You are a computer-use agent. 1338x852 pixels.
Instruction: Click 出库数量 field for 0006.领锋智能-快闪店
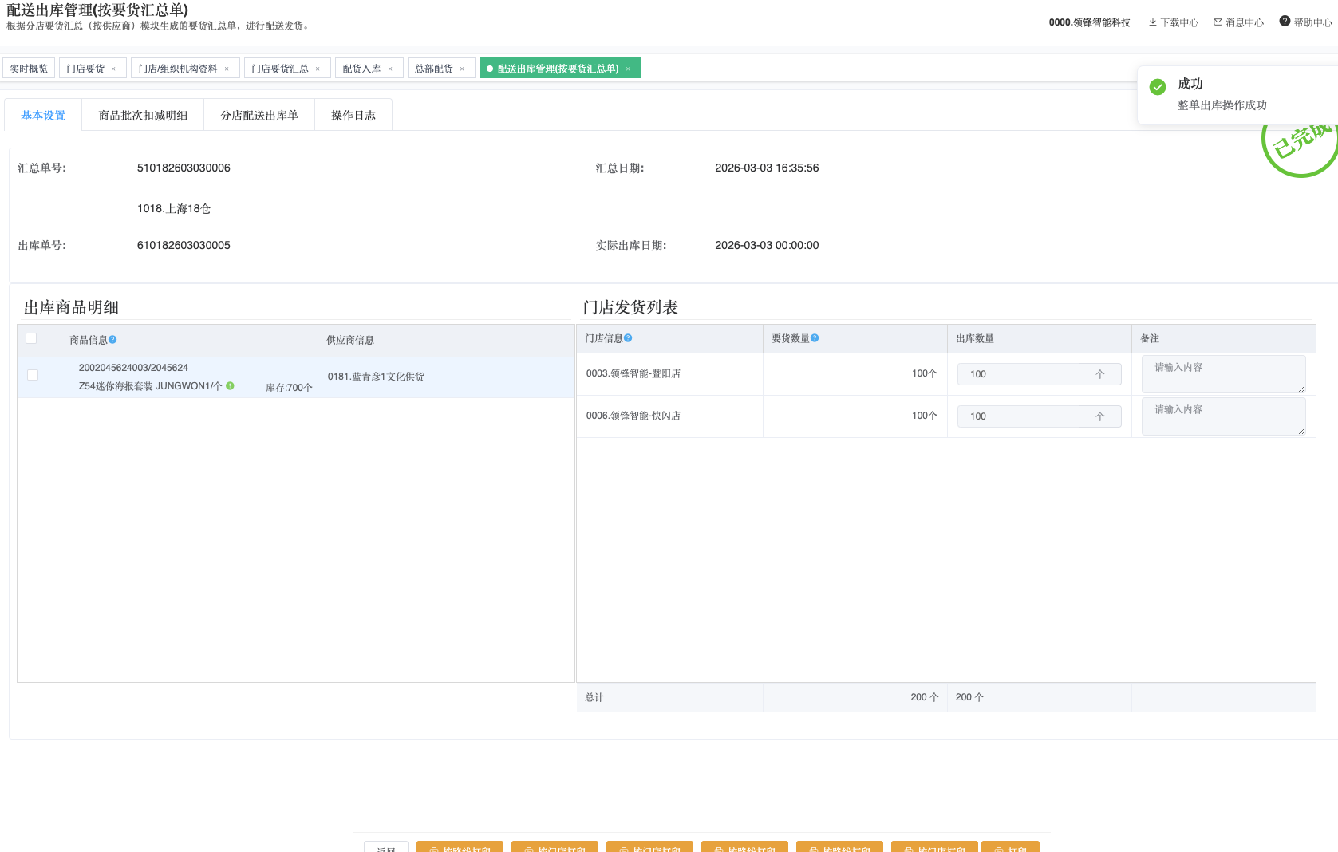click(1018, 416)
